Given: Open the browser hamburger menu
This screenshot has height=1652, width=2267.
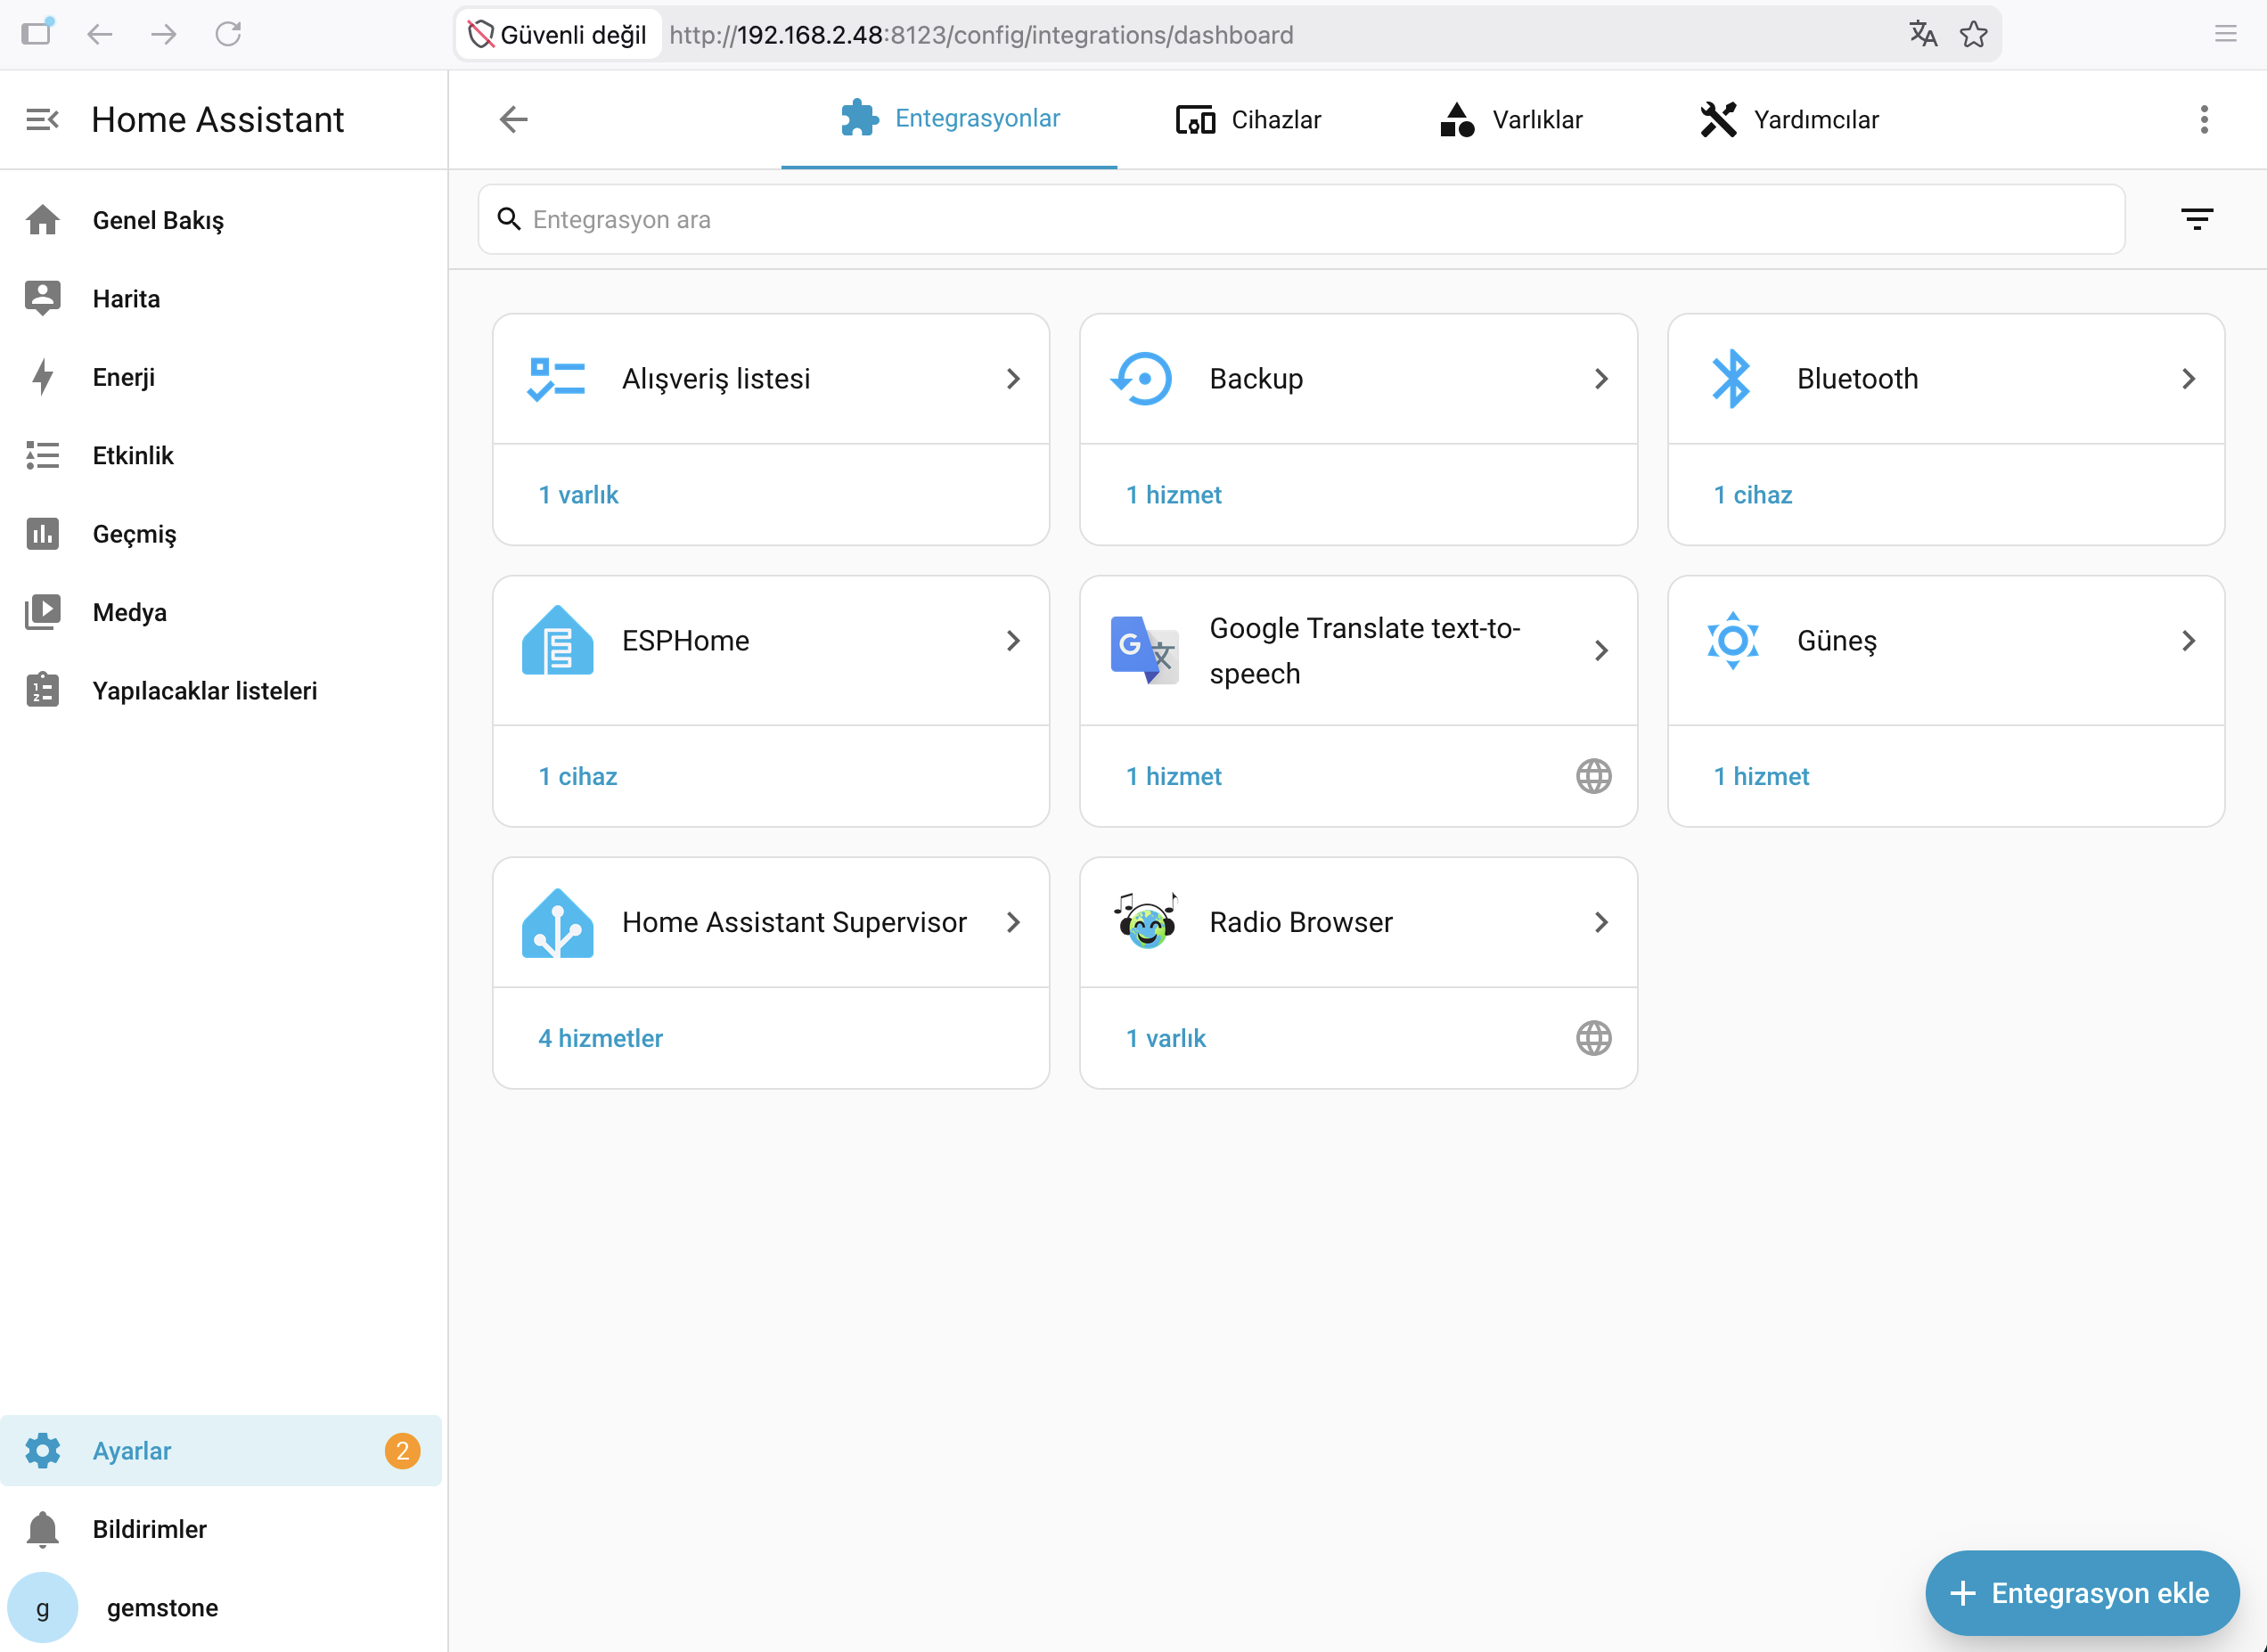Looking at the screenshot, I should click(x=2225, y=34).
